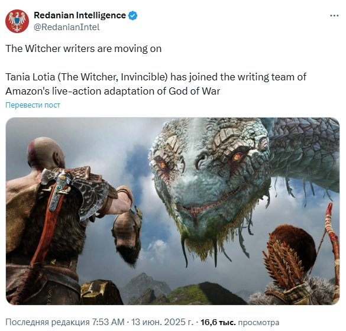This screenshot has width=346, height=331.
Task: Click the blue verified checkmark badge
Action: click(133, 15)
